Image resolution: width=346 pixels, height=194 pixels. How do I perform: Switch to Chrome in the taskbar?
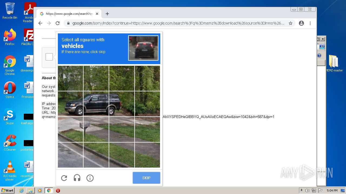(49, 190)
